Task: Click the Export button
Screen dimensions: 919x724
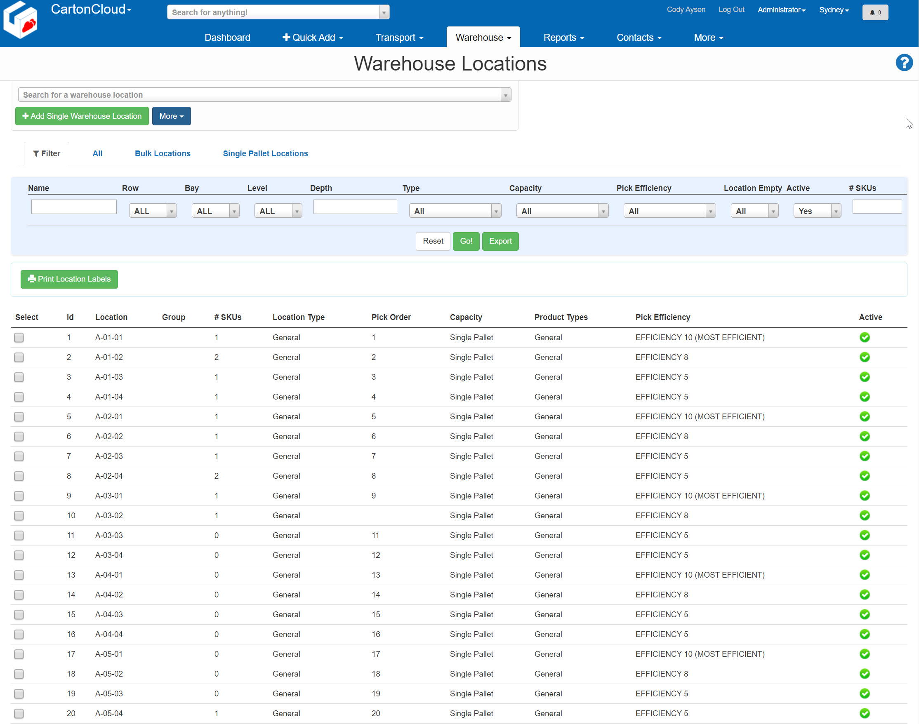Action: [x=500, y=241]
